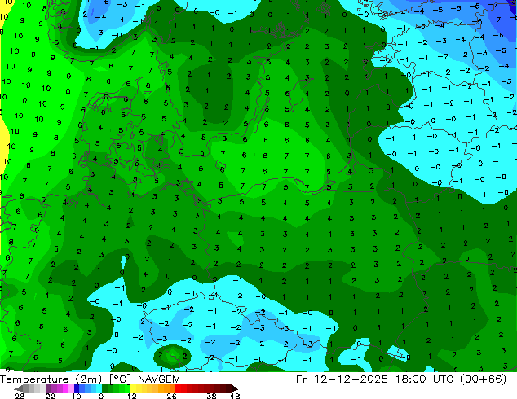This screenshot has width=517, height=399.
Task: Click the legend value '26'
Action: 171,396
